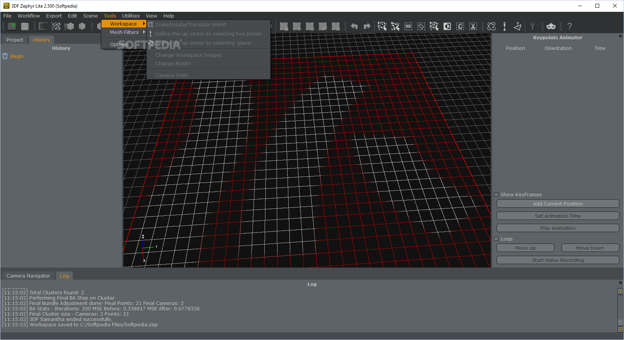Open the Scene menu
This screenshot has width=624, height=340.
(x=91, y=16)
